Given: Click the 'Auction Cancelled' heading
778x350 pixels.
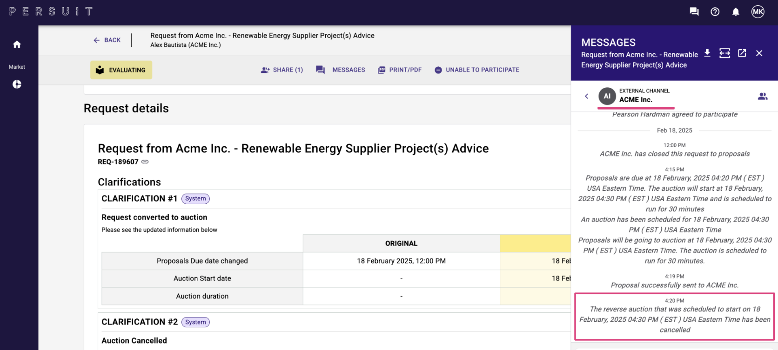Looking at the screenshot, I should point(134,341).
